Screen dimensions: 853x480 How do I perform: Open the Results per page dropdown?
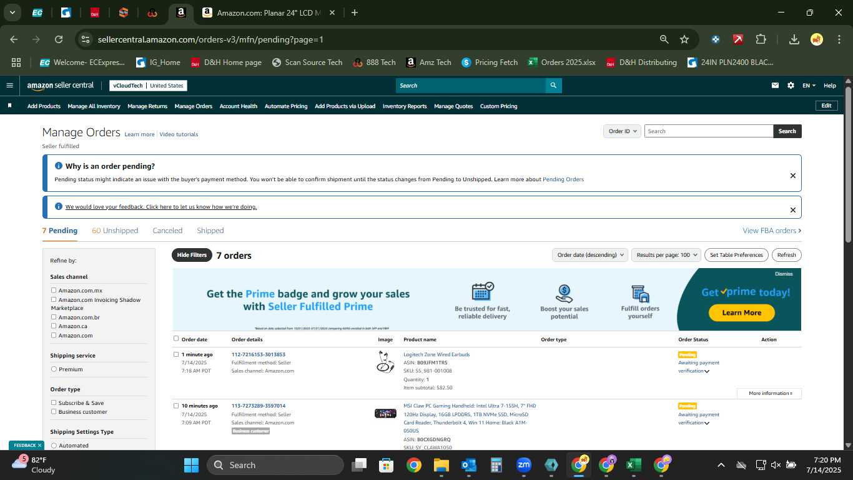tap(666, 255)
